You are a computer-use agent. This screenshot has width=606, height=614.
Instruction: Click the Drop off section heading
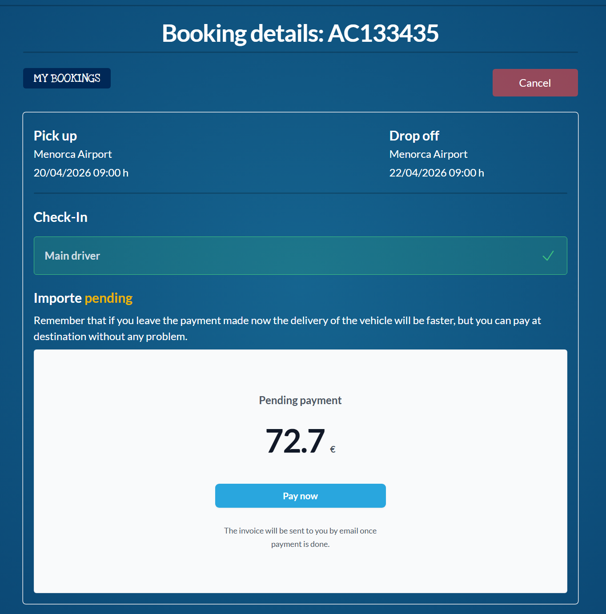click(414, 136)
